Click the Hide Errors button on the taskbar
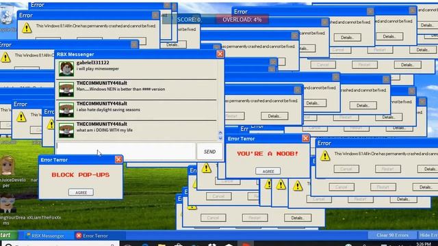This screenshot has height=246, width=438. pyautogui.click(x=428, y=235)
